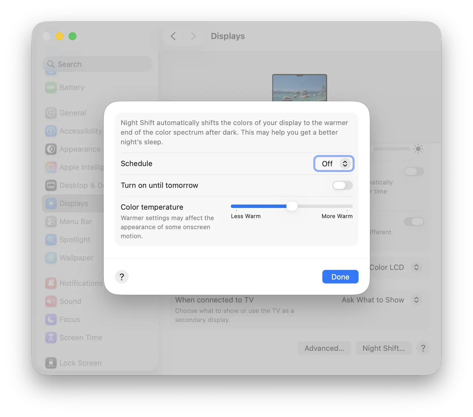
Task: Select the Desktop & Dock icon
Action: (51, 185)
